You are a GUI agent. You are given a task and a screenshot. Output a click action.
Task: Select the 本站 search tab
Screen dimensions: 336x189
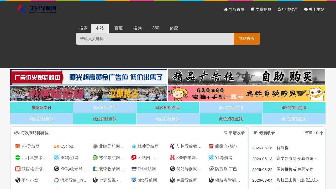tap(100, 28)
